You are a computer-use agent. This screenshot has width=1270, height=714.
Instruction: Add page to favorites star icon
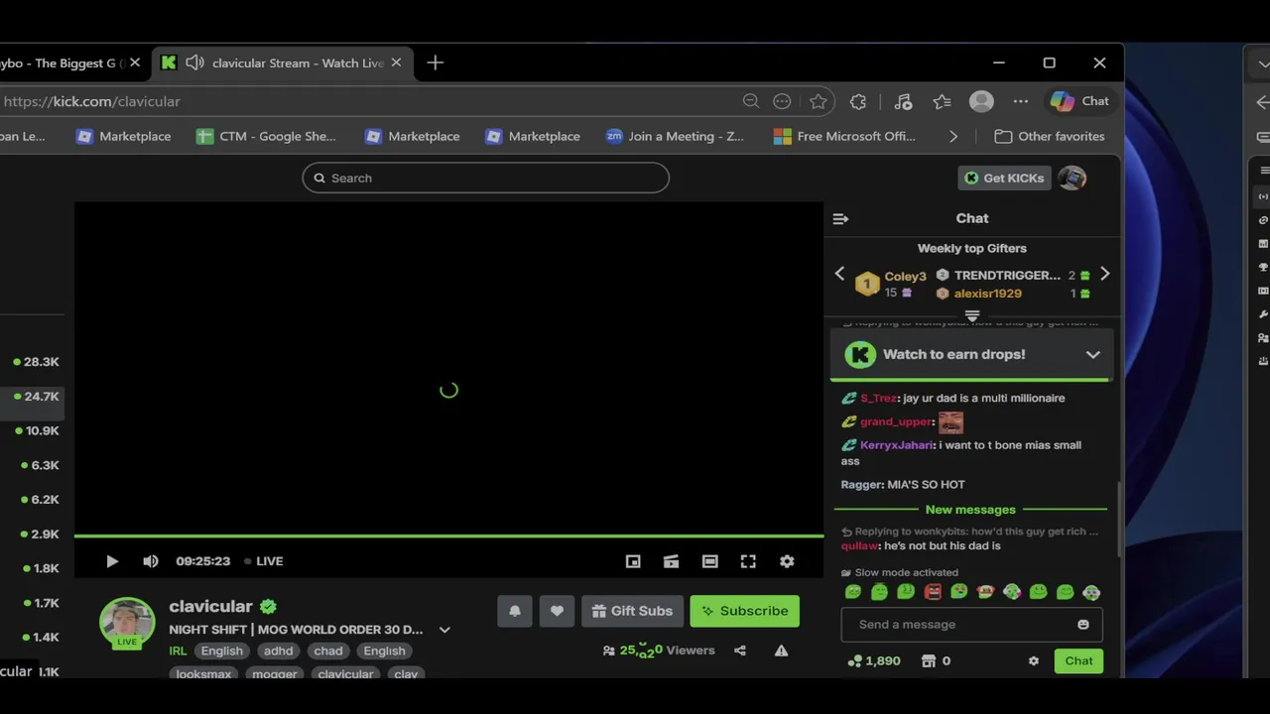pyautogui.click(x=818, y=101)
